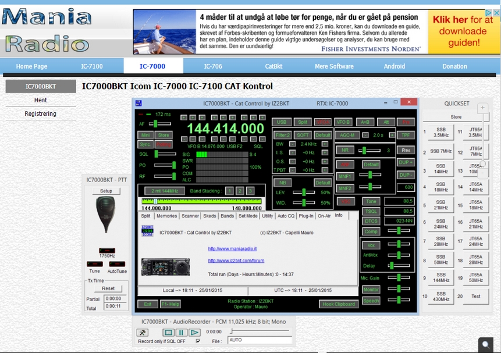
Task: Switch to the Auto CQ tab
Action: coord(286,216)
